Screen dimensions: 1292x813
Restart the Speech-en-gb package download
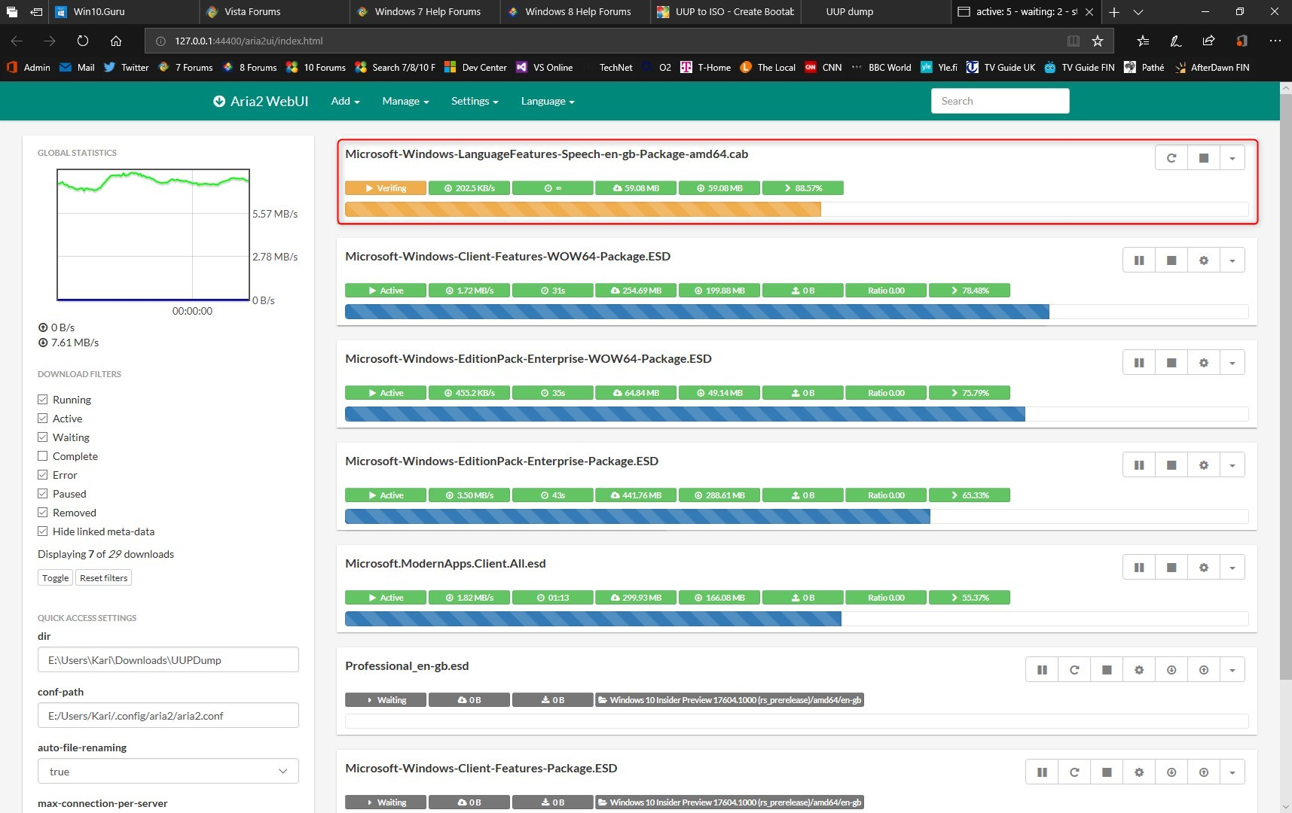point(1171,158)
